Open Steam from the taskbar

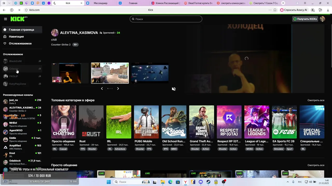[208, 182]
